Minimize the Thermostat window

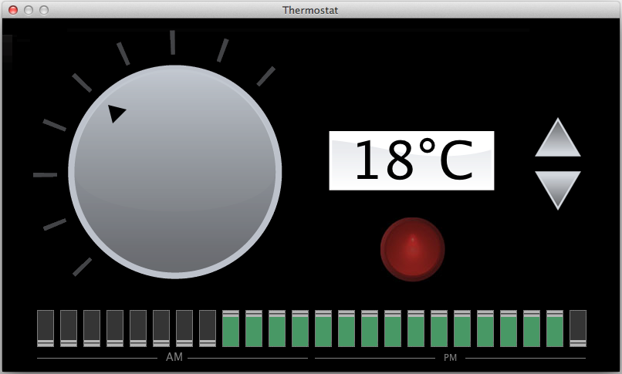coord(29,10)
